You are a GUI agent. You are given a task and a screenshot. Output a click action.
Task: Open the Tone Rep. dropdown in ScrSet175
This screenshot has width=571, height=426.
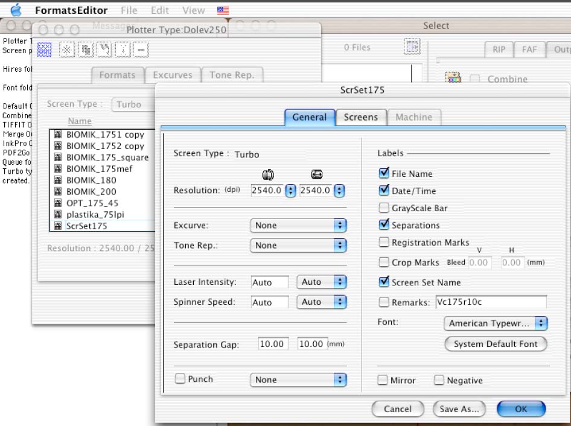pos(298,246)
